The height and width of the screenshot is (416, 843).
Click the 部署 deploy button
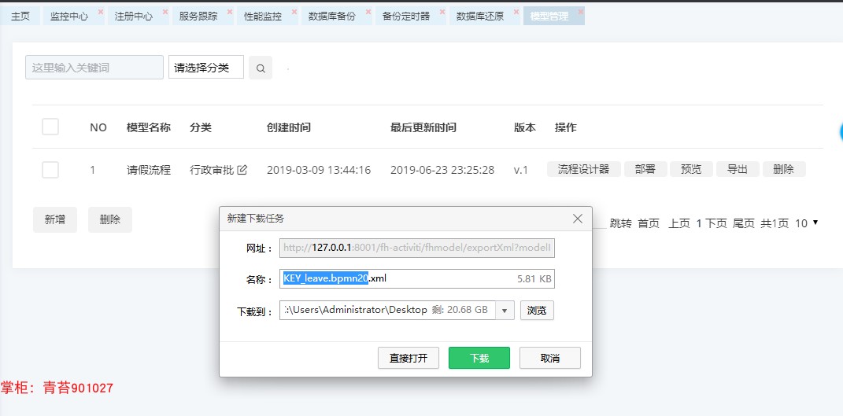(x=645, y=169)
